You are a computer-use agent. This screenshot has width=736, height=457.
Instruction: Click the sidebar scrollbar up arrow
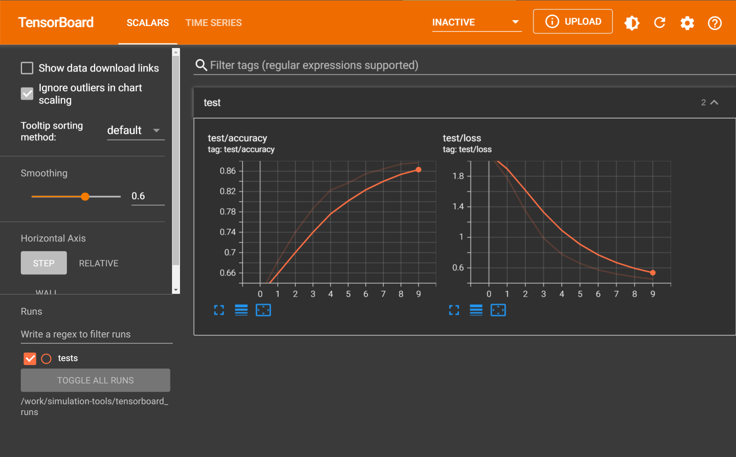click(x=176, y=52)
